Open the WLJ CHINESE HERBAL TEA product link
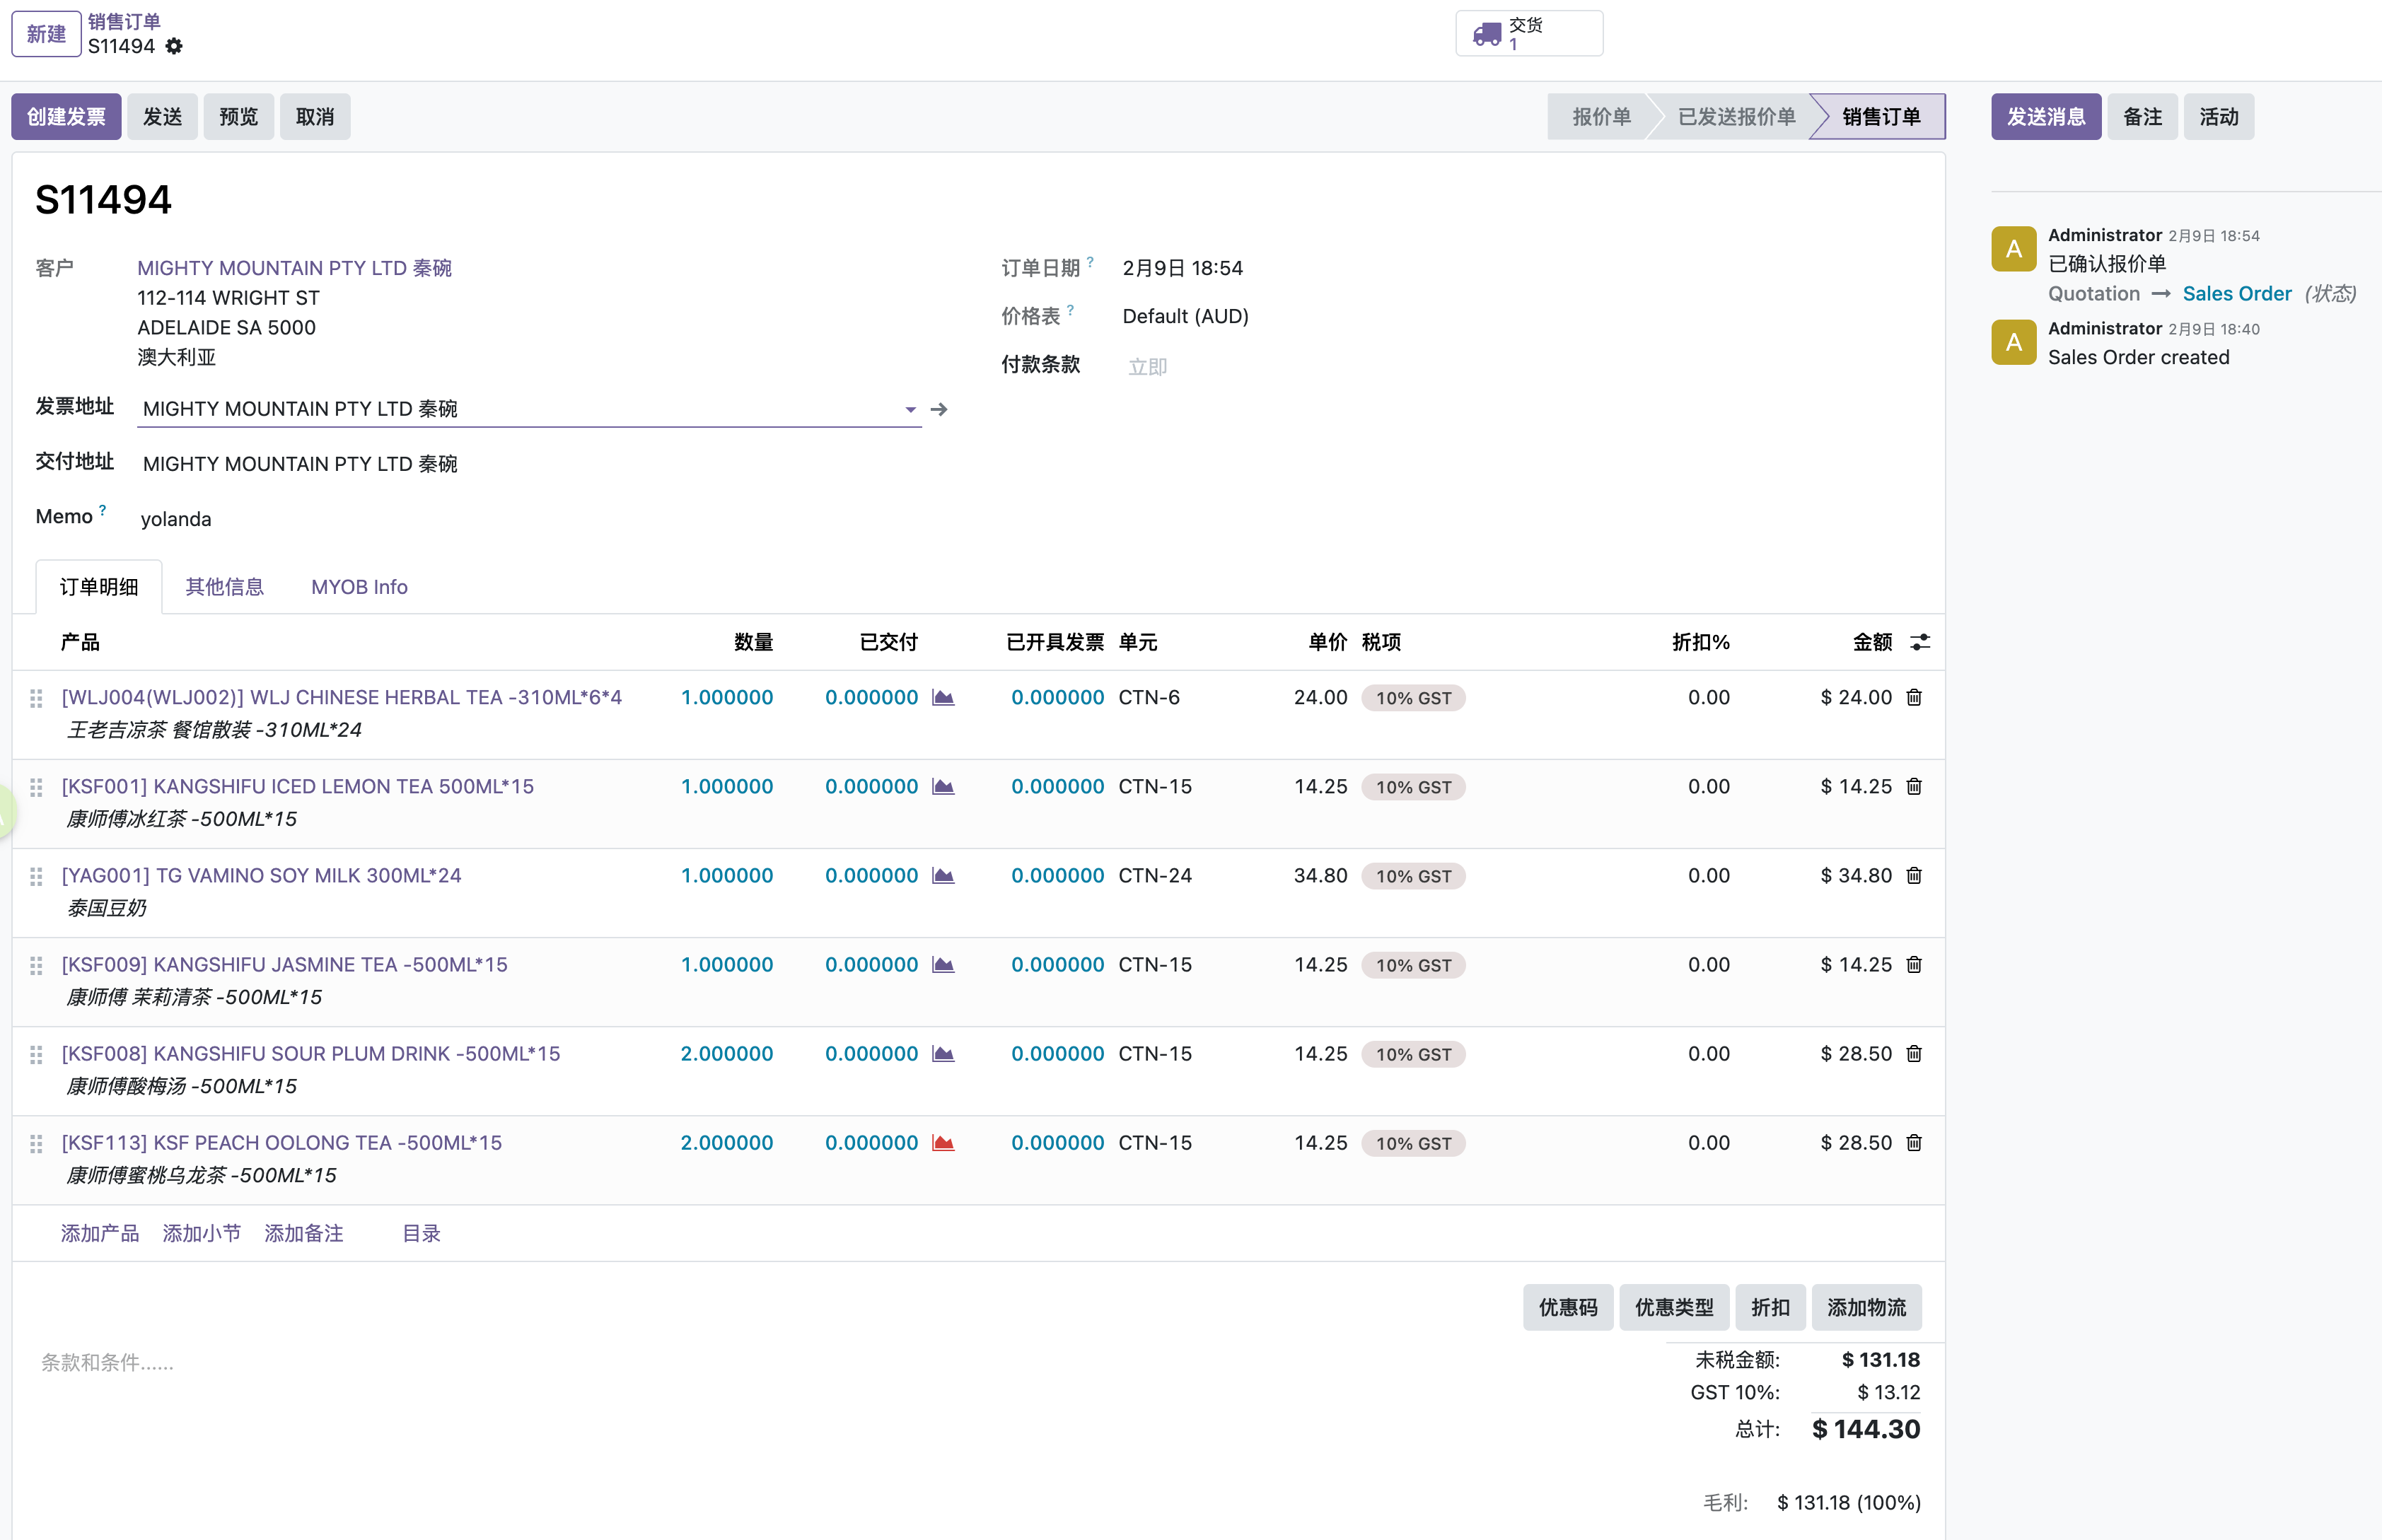The width and height of the screenshot is (2382, 1540). coord(342,697)
